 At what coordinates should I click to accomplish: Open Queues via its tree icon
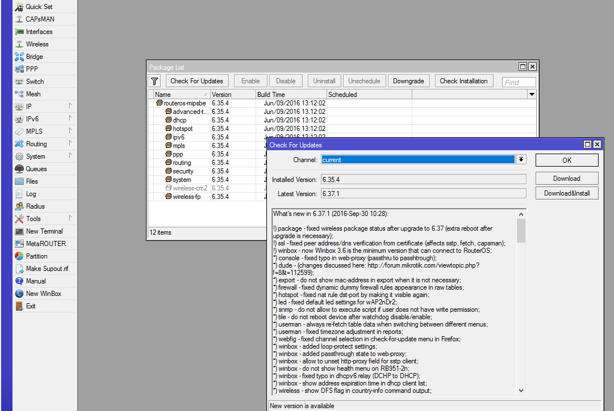[x=19, y=169]
